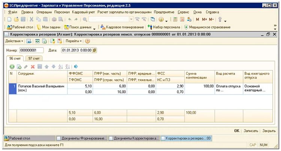Click the orange question mark help icon
This screenshot has height=151, width=281.
[87, 41]
